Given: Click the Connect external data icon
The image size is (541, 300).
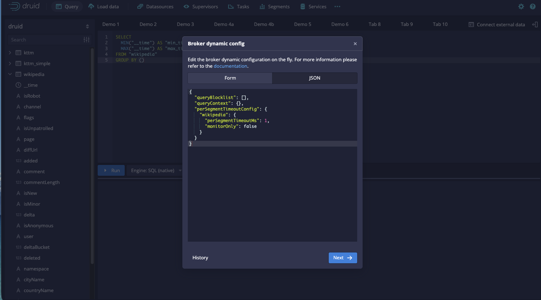Looking at the screenshot, I should [x=471, y=24].
